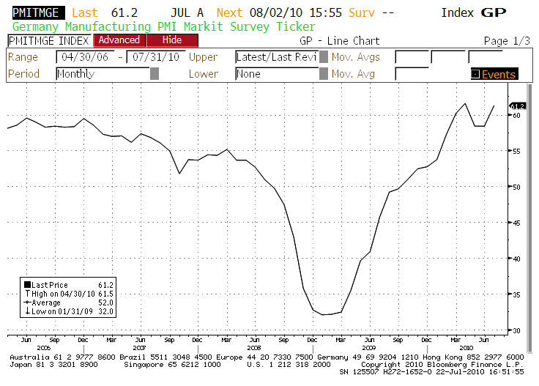Click the second Mov. Avgs input box
539x386 pixels.
pyautogui.click(x=448, y=56)
